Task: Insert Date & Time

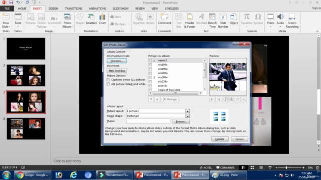Action: pyautogui.click(x=212, y=21)
